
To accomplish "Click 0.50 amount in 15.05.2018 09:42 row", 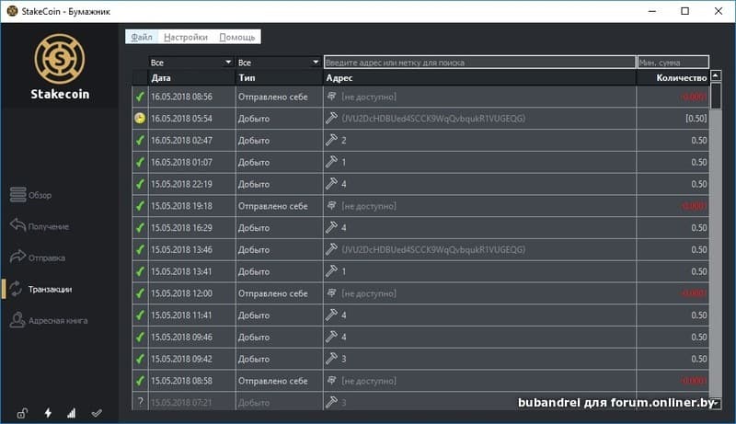I will (699, 359).
